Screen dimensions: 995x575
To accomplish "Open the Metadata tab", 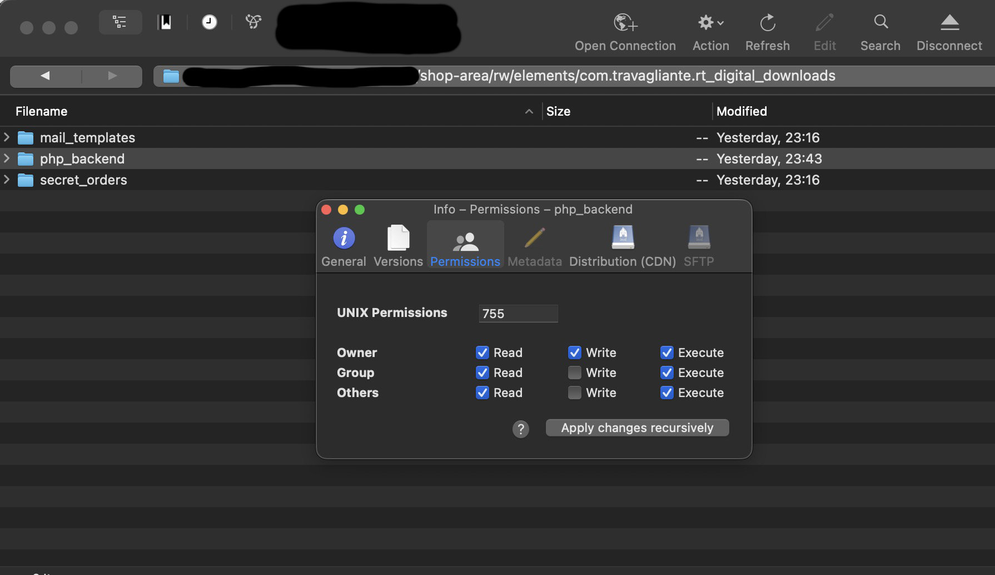I will [534, 246].
